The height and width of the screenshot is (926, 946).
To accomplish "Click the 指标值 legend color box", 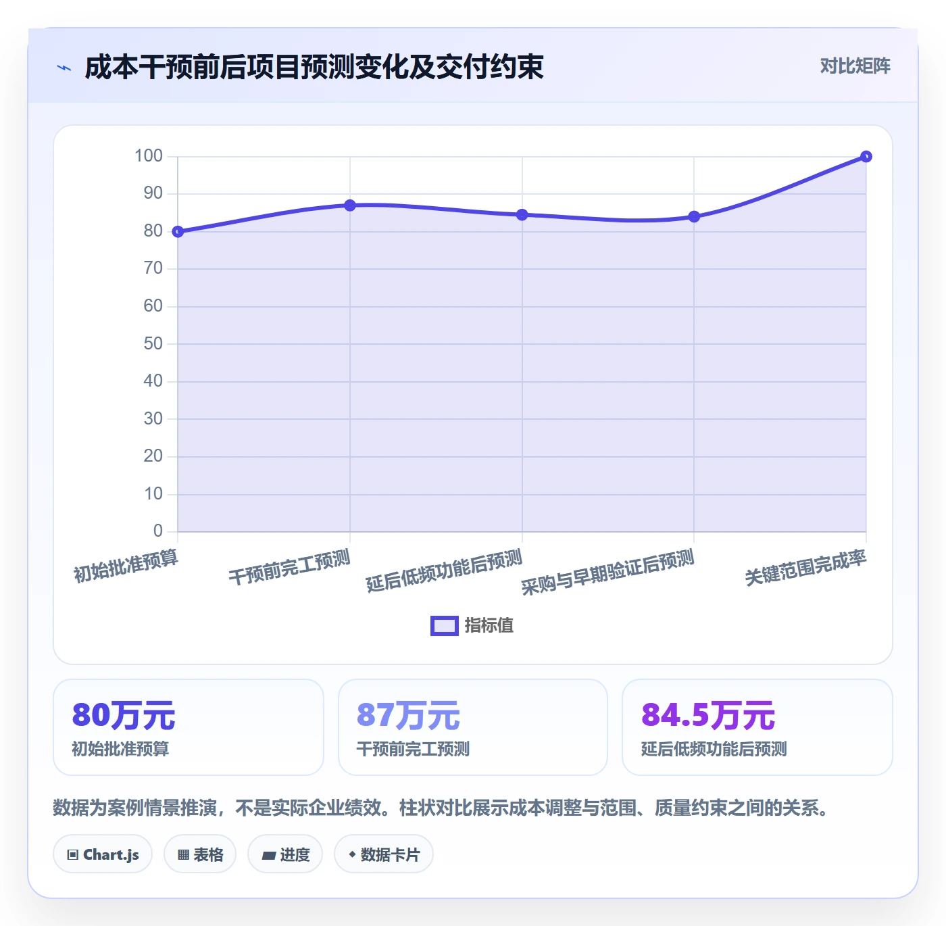I will [445, 626].
